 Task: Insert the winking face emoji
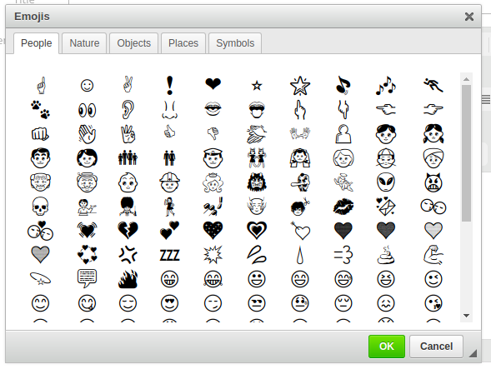coord(433,279)
